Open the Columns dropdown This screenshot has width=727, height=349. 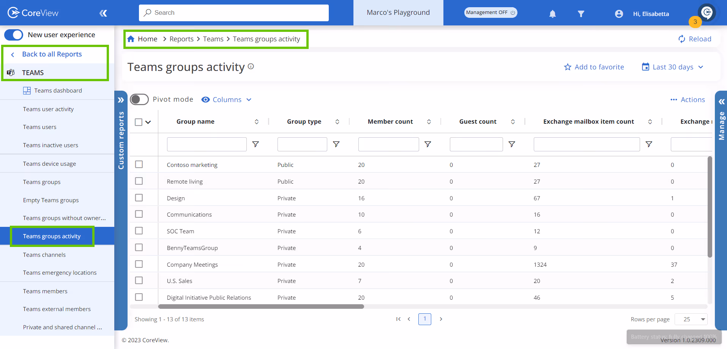click(227, 99)
